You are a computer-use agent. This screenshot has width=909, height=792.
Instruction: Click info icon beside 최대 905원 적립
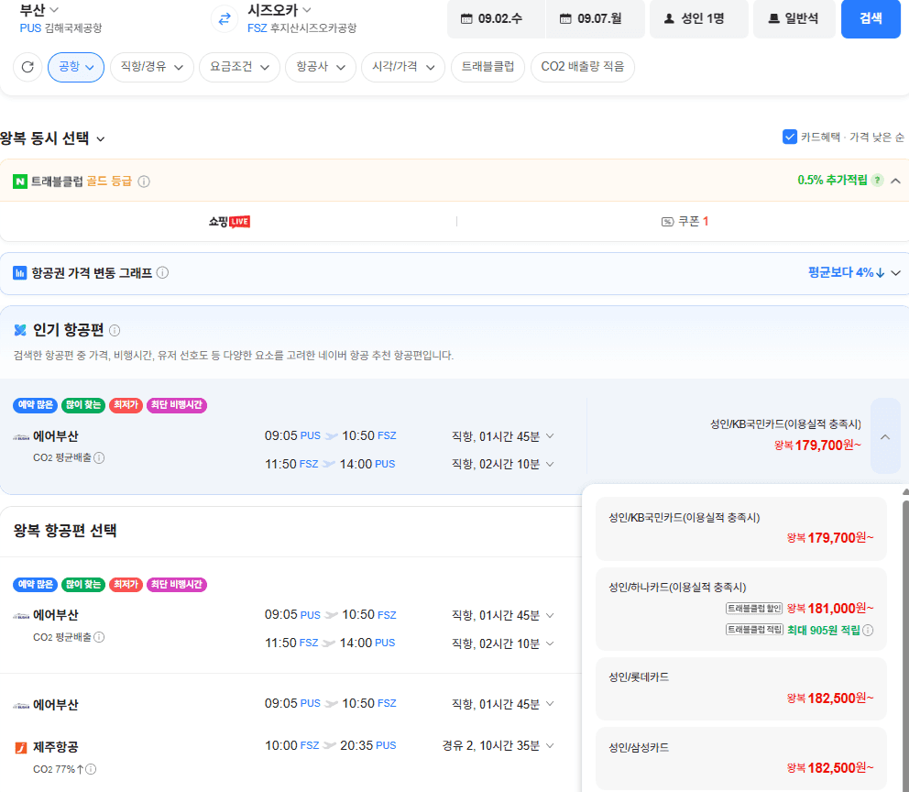point(868,631)
